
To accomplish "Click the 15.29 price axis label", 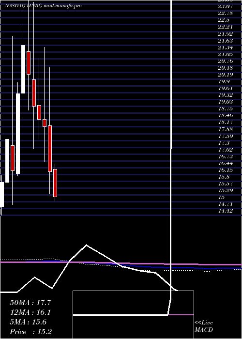I will pos(226,190).
